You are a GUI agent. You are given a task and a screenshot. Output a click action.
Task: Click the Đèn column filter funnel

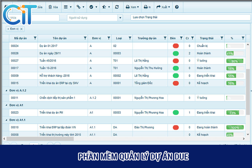pyautogui.click(x=181, y=38)
